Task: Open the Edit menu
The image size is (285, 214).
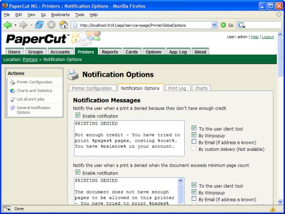Action: [x=19, y=15]
